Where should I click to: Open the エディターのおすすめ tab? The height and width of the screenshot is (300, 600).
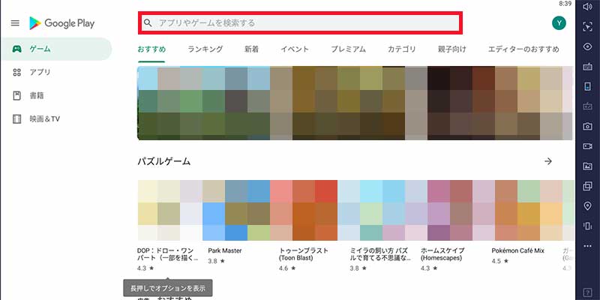click(x=523, y=49)
